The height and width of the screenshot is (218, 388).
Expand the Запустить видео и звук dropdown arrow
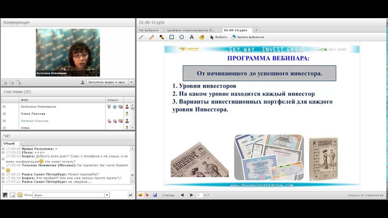131,82
